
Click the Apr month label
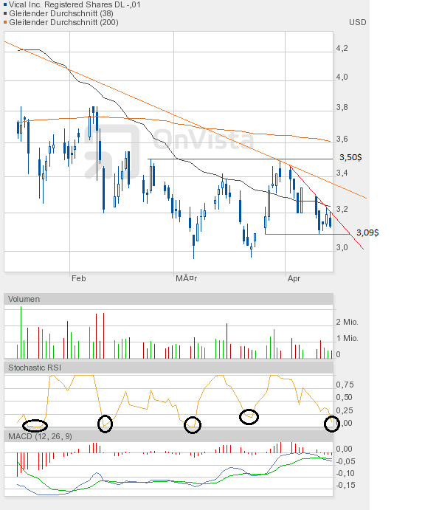click(294, 278)
